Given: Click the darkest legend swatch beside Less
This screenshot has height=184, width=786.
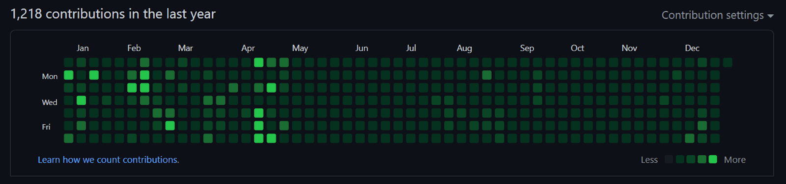Looking at the screenshot, I should point(669,159).
